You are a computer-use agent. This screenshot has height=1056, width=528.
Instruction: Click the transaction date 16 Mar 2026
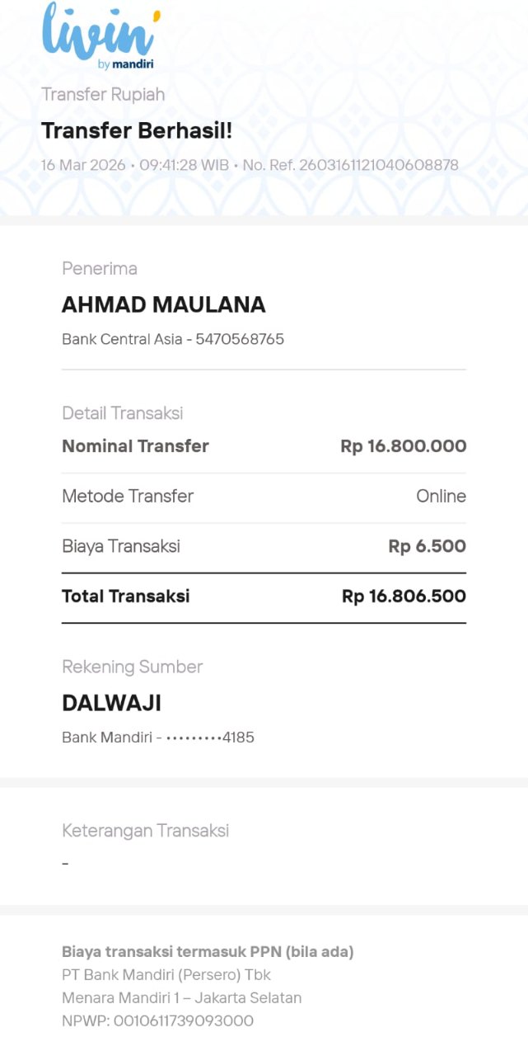(83, 165)
